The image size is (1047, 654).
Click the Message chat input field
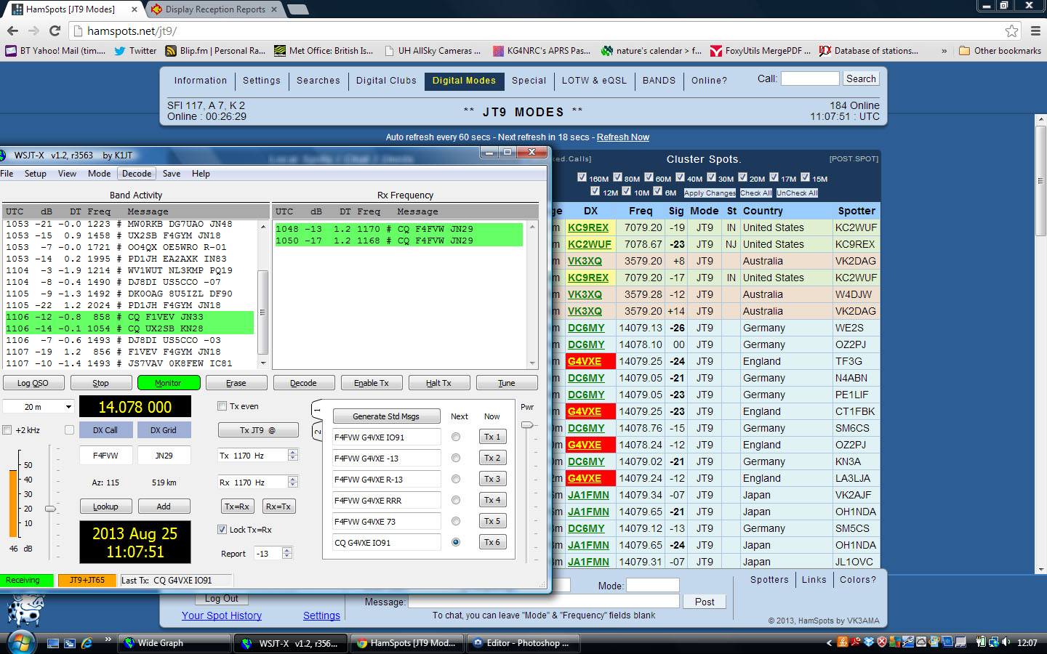544,602
